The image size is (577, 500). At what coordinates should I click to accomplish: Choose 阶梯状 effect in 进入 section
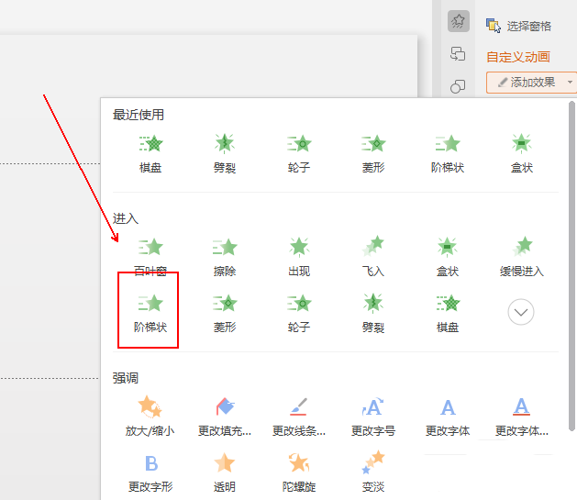point(150,313)
